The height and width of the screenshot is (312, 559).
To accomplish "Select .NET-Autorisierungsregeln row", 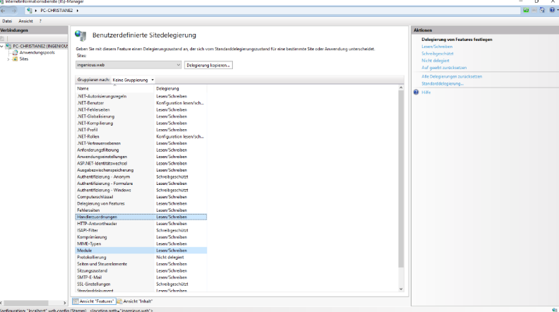I will tap(141, 96).
